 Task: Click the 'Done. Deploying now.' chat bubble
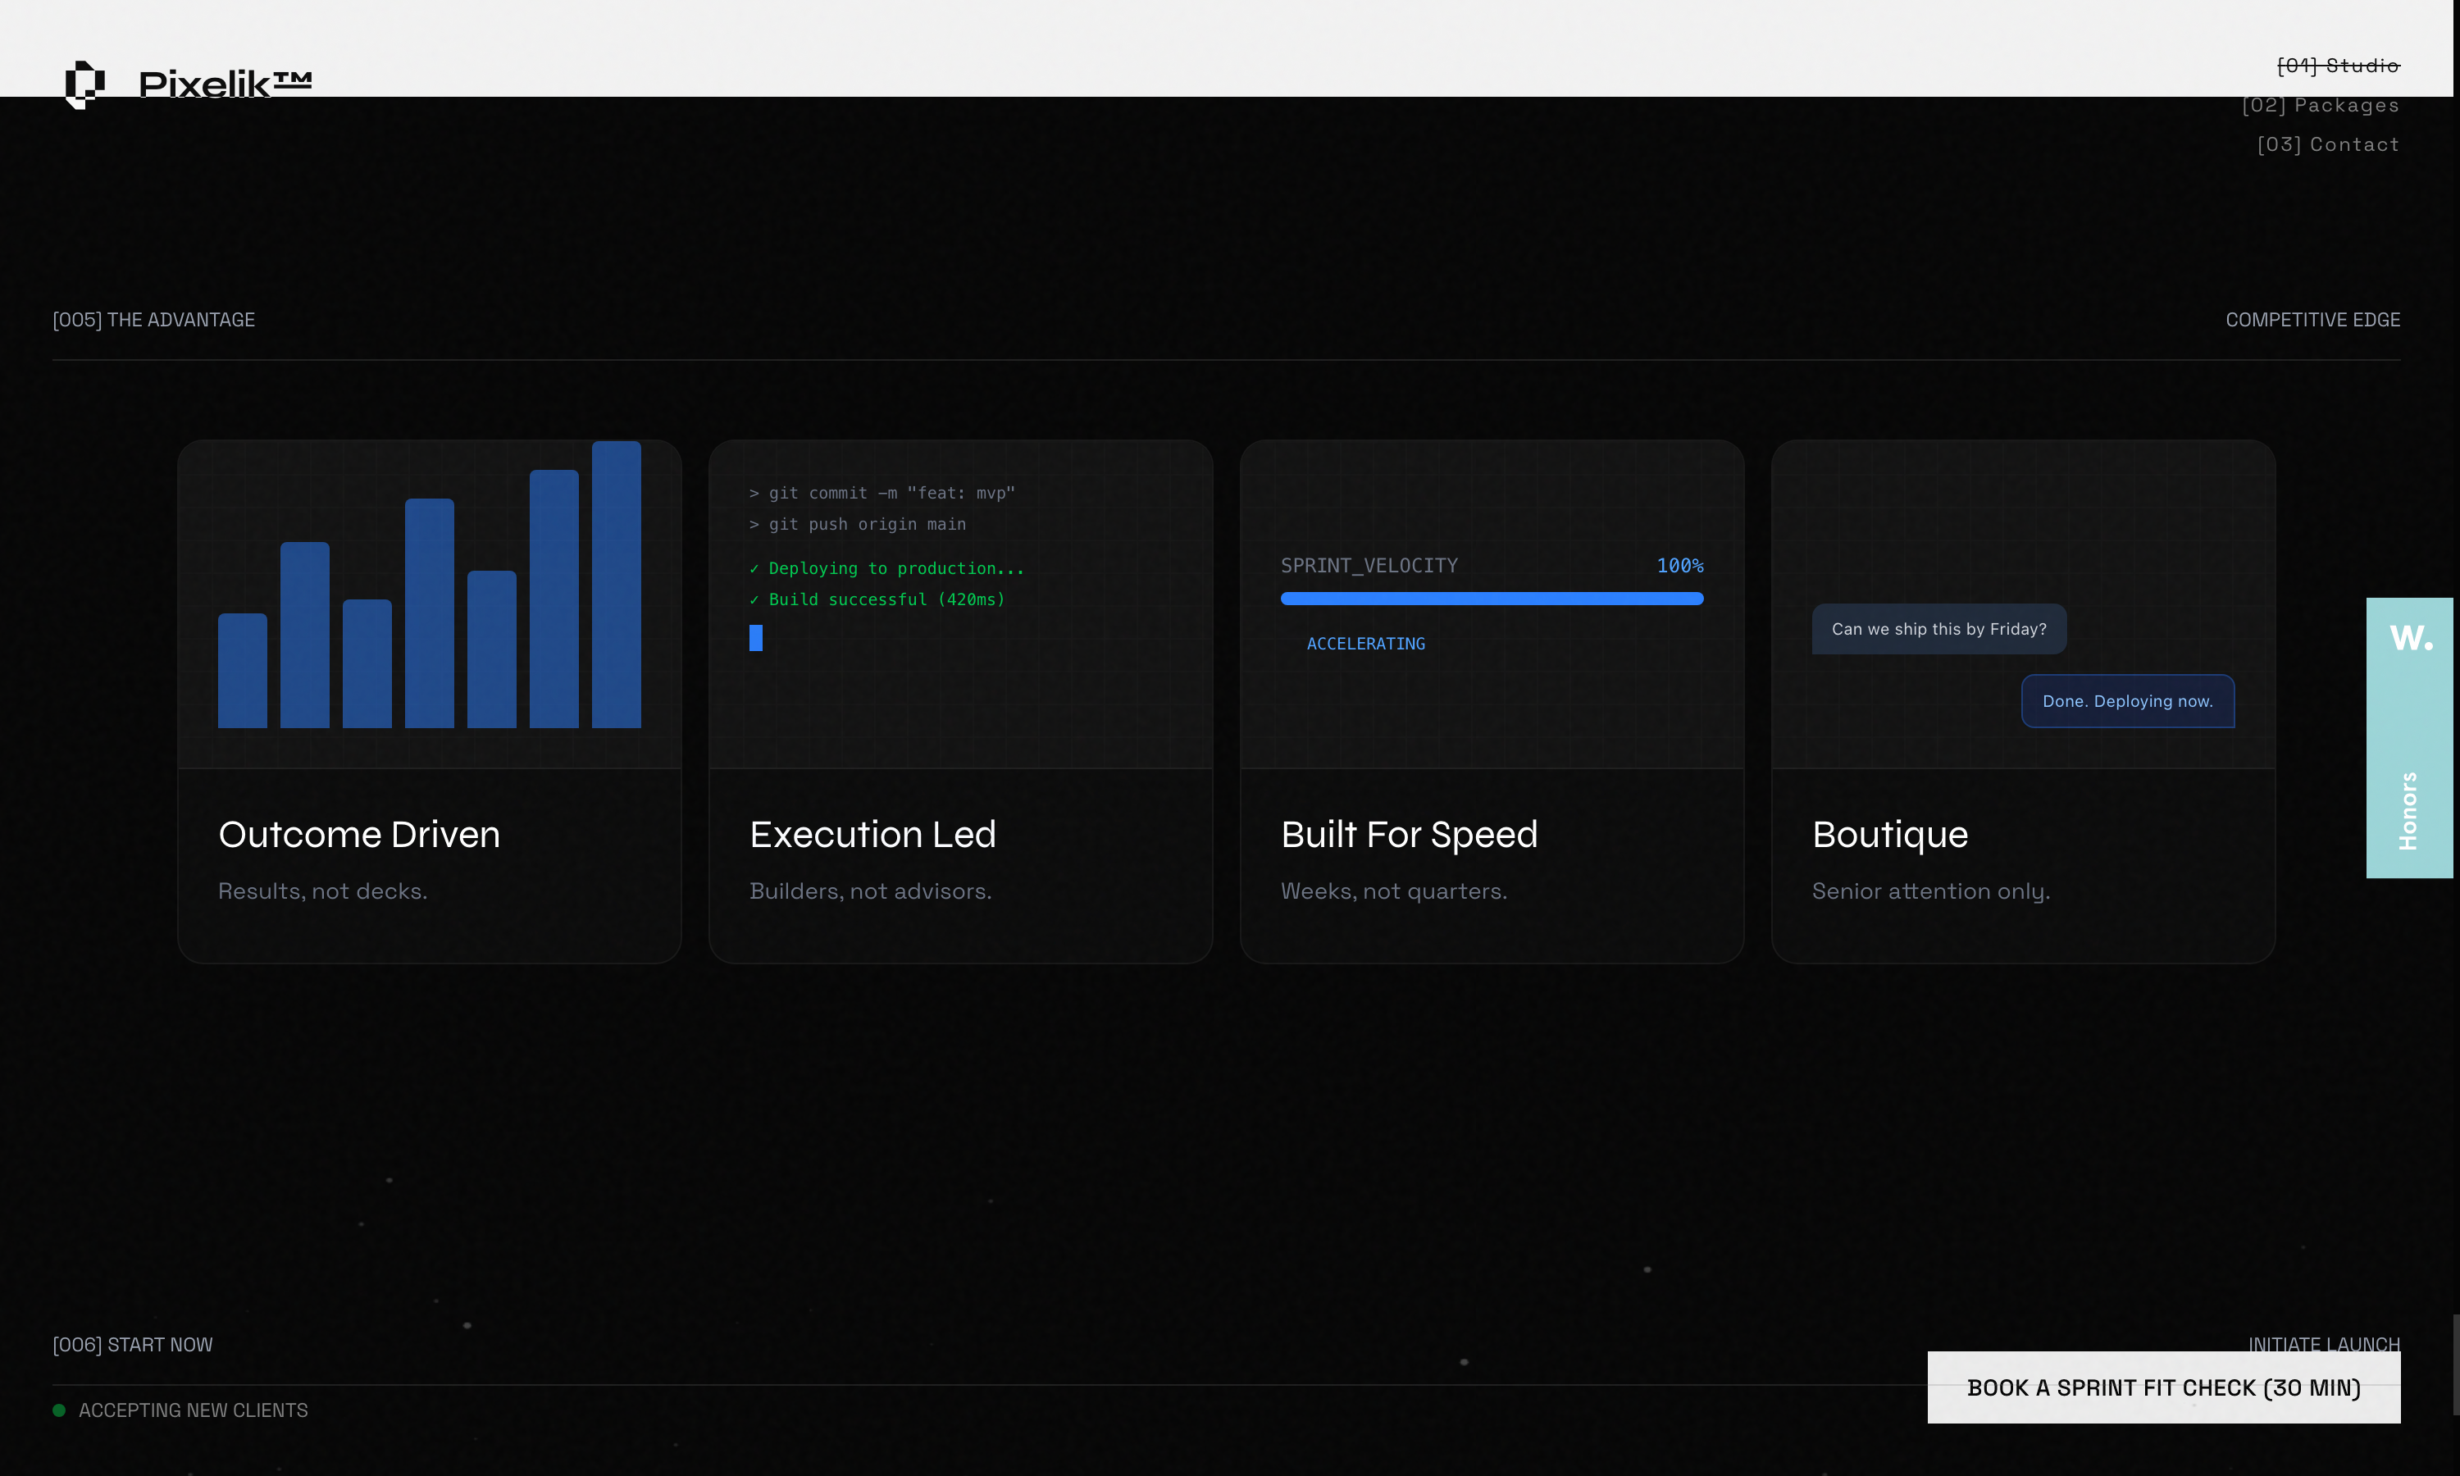(x=2127, y=701)
